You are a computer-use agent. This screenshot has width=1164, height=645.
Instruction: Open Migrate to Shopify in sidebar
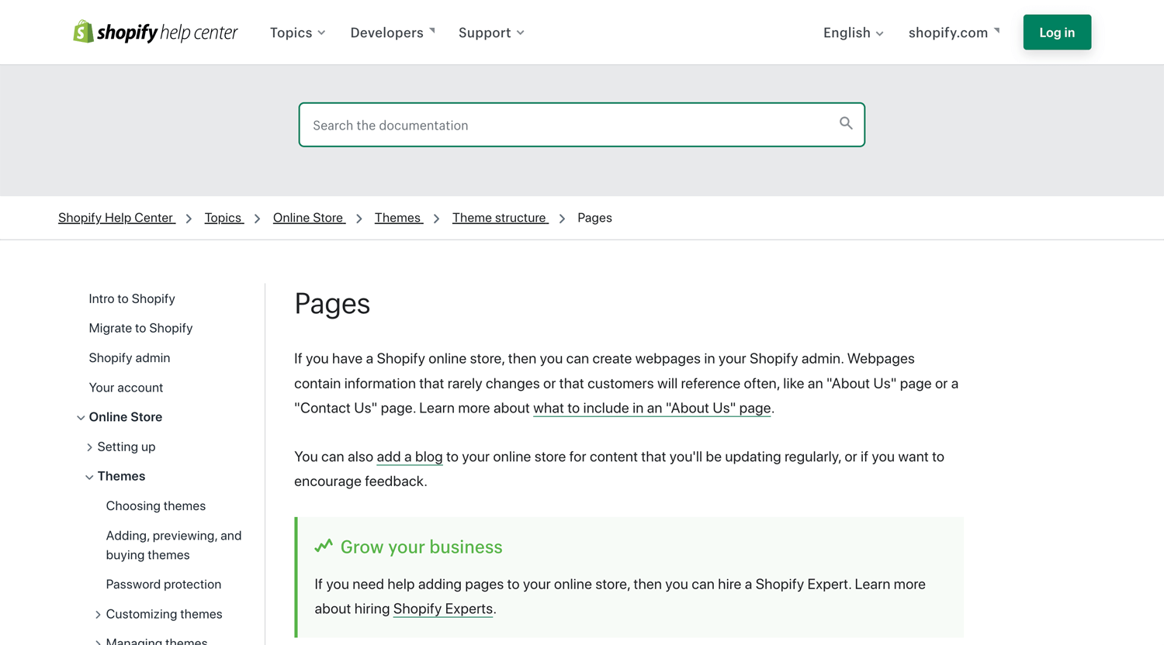(x=140, y=328)
